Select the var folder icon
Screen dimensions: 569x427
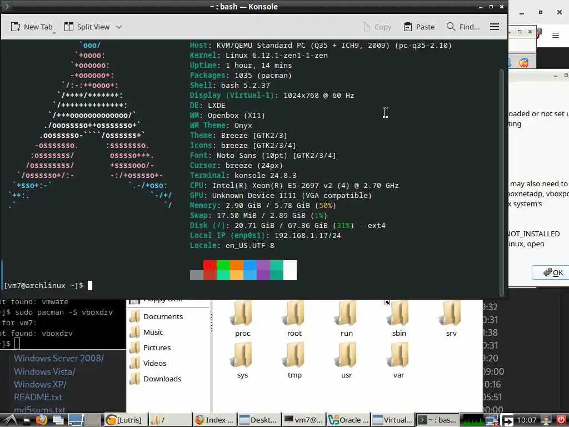click(399, 355)
